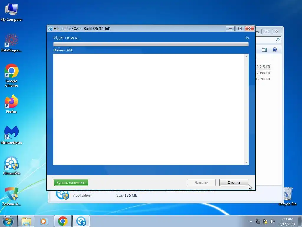Switch to Chrome in taskbar
Image resolution: width=302 pixels, height=227 pixels.
(63, 221)
